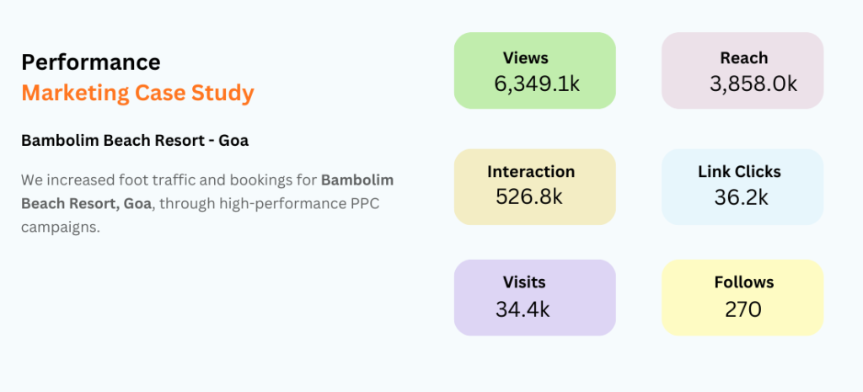Select the Reach label in pink card

tap(743, 58)
